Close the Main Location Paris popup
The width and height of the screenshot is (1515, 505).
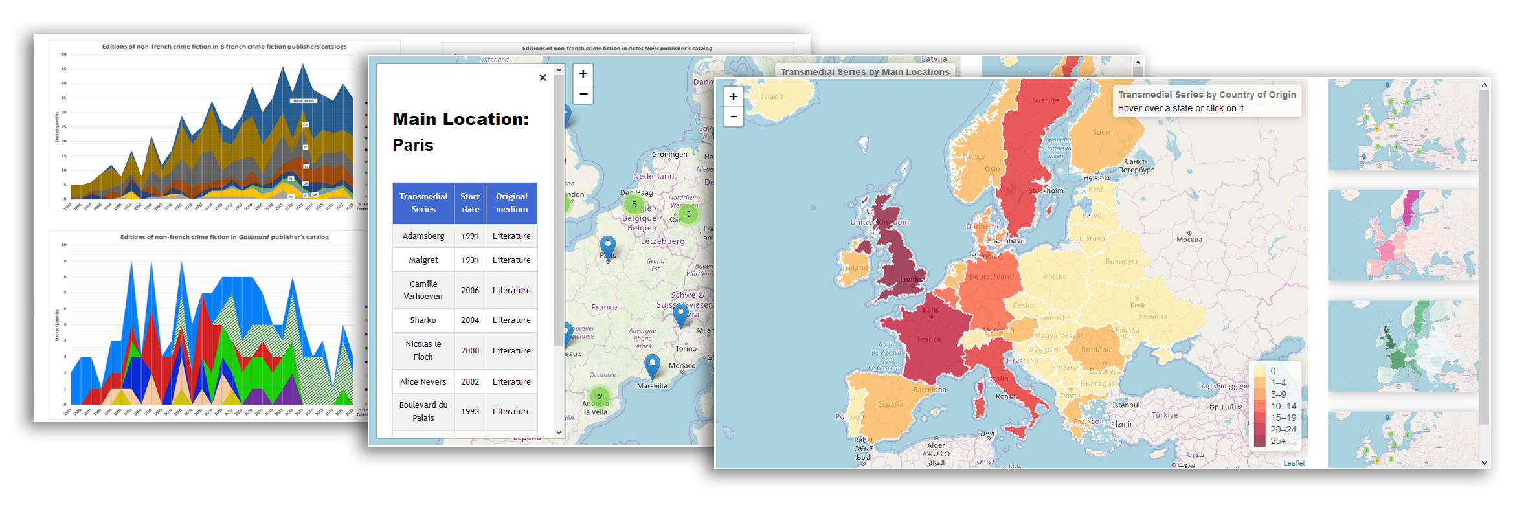tap(543, 78)
